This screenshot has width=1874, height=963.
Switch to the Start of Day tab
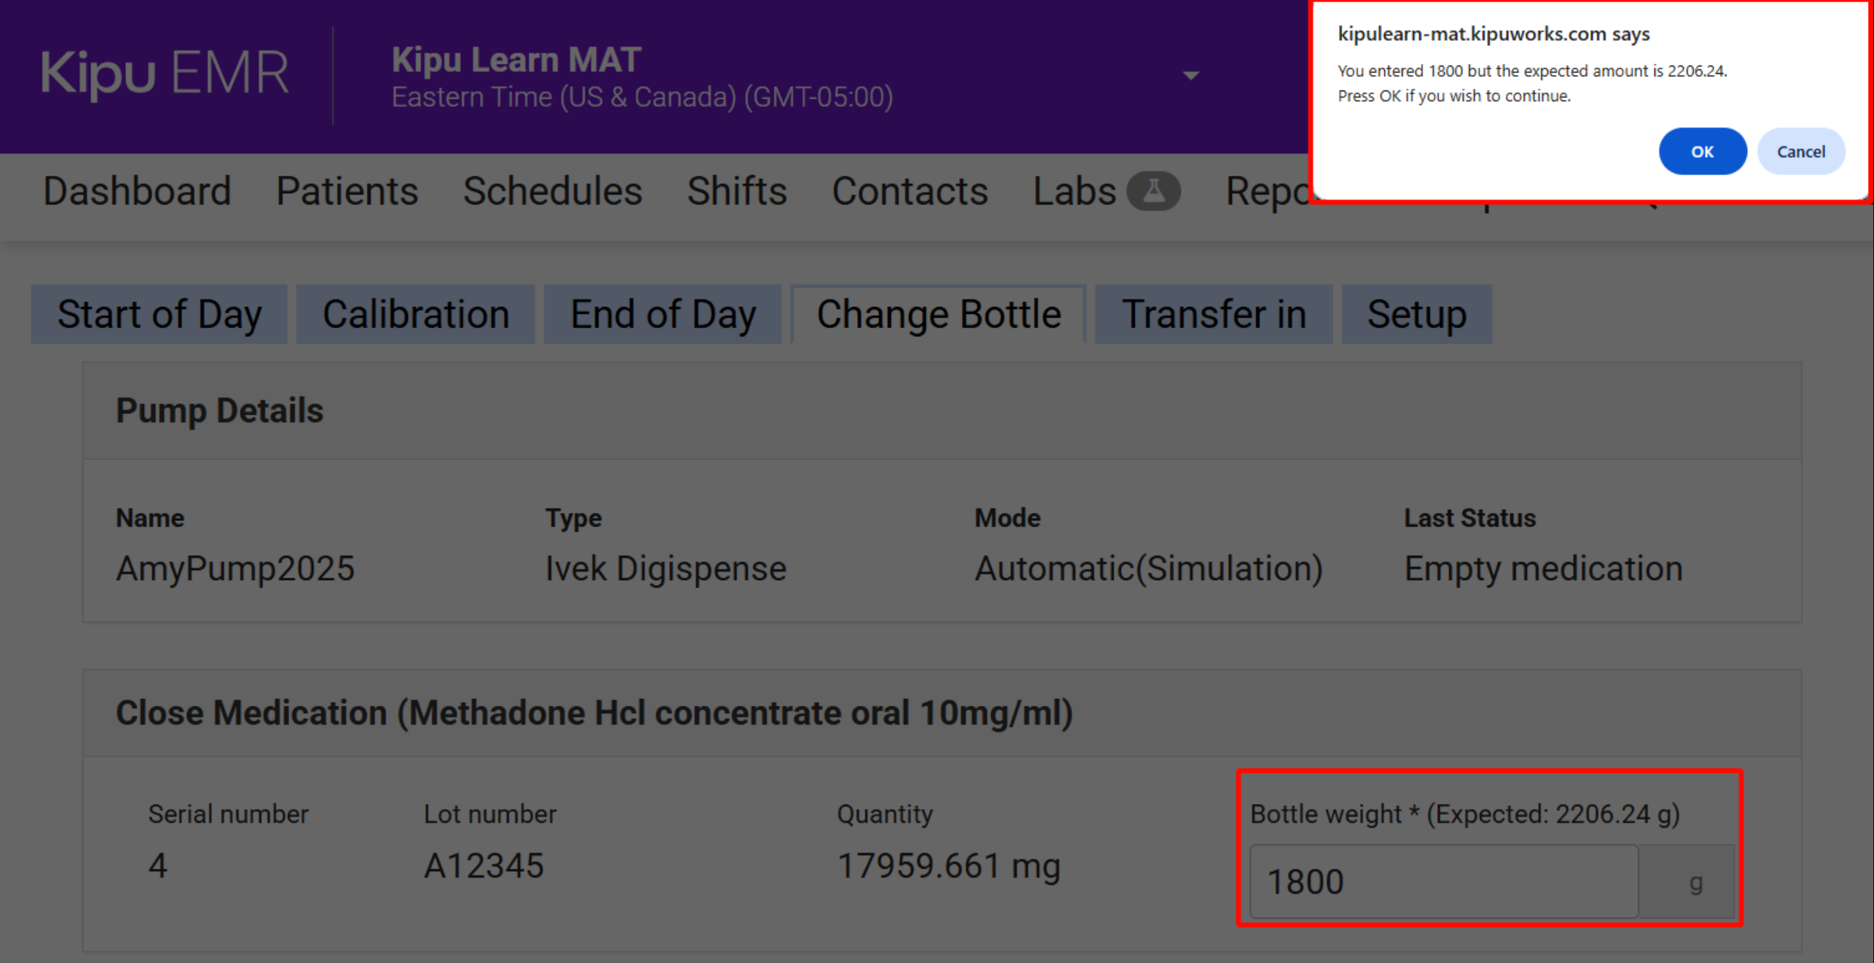pos(159,314)
